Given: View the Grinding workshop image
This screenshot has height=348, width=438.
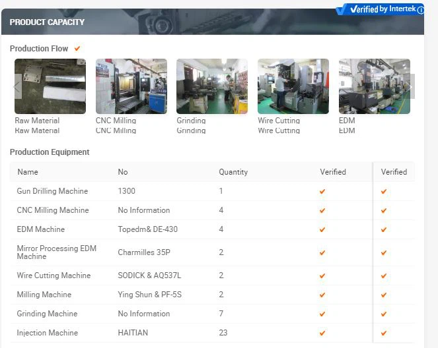Looking at the screenshot, I should coord(211,86).
